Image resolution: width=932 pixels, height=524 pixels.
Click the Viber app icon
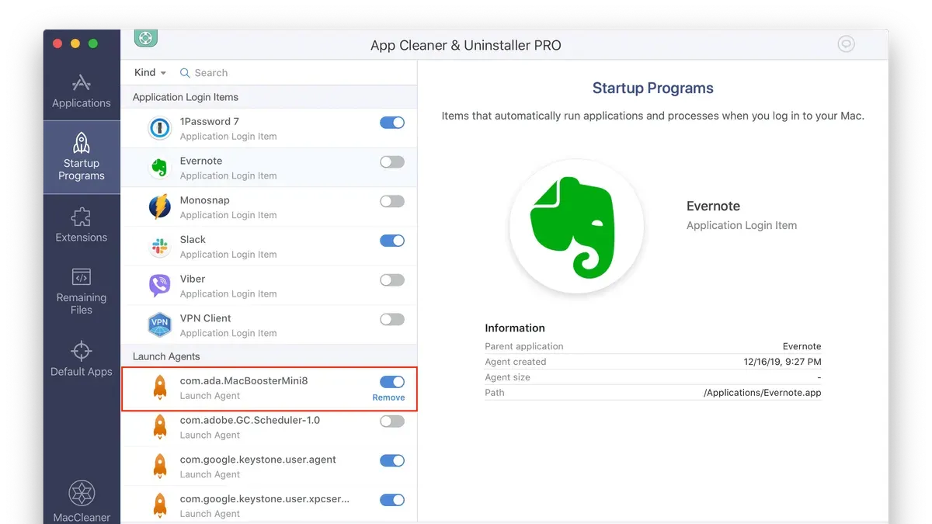[160, 286]
